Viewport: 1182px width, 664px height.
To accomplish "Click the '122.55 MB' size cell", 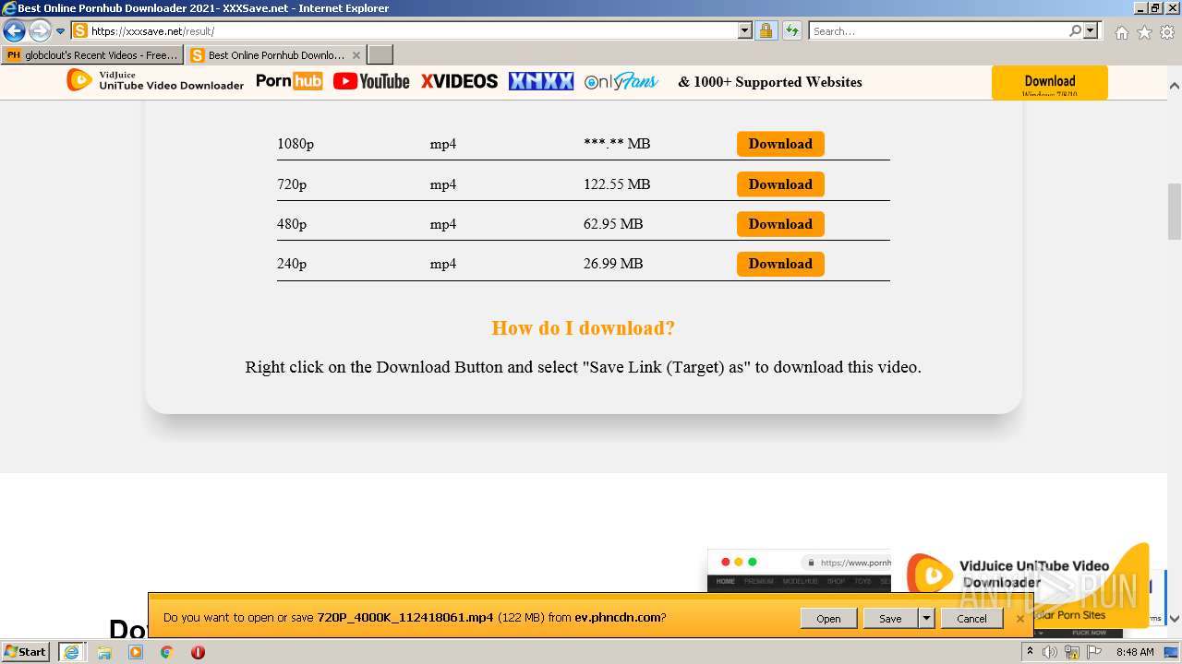I will (x=617, y=184).
